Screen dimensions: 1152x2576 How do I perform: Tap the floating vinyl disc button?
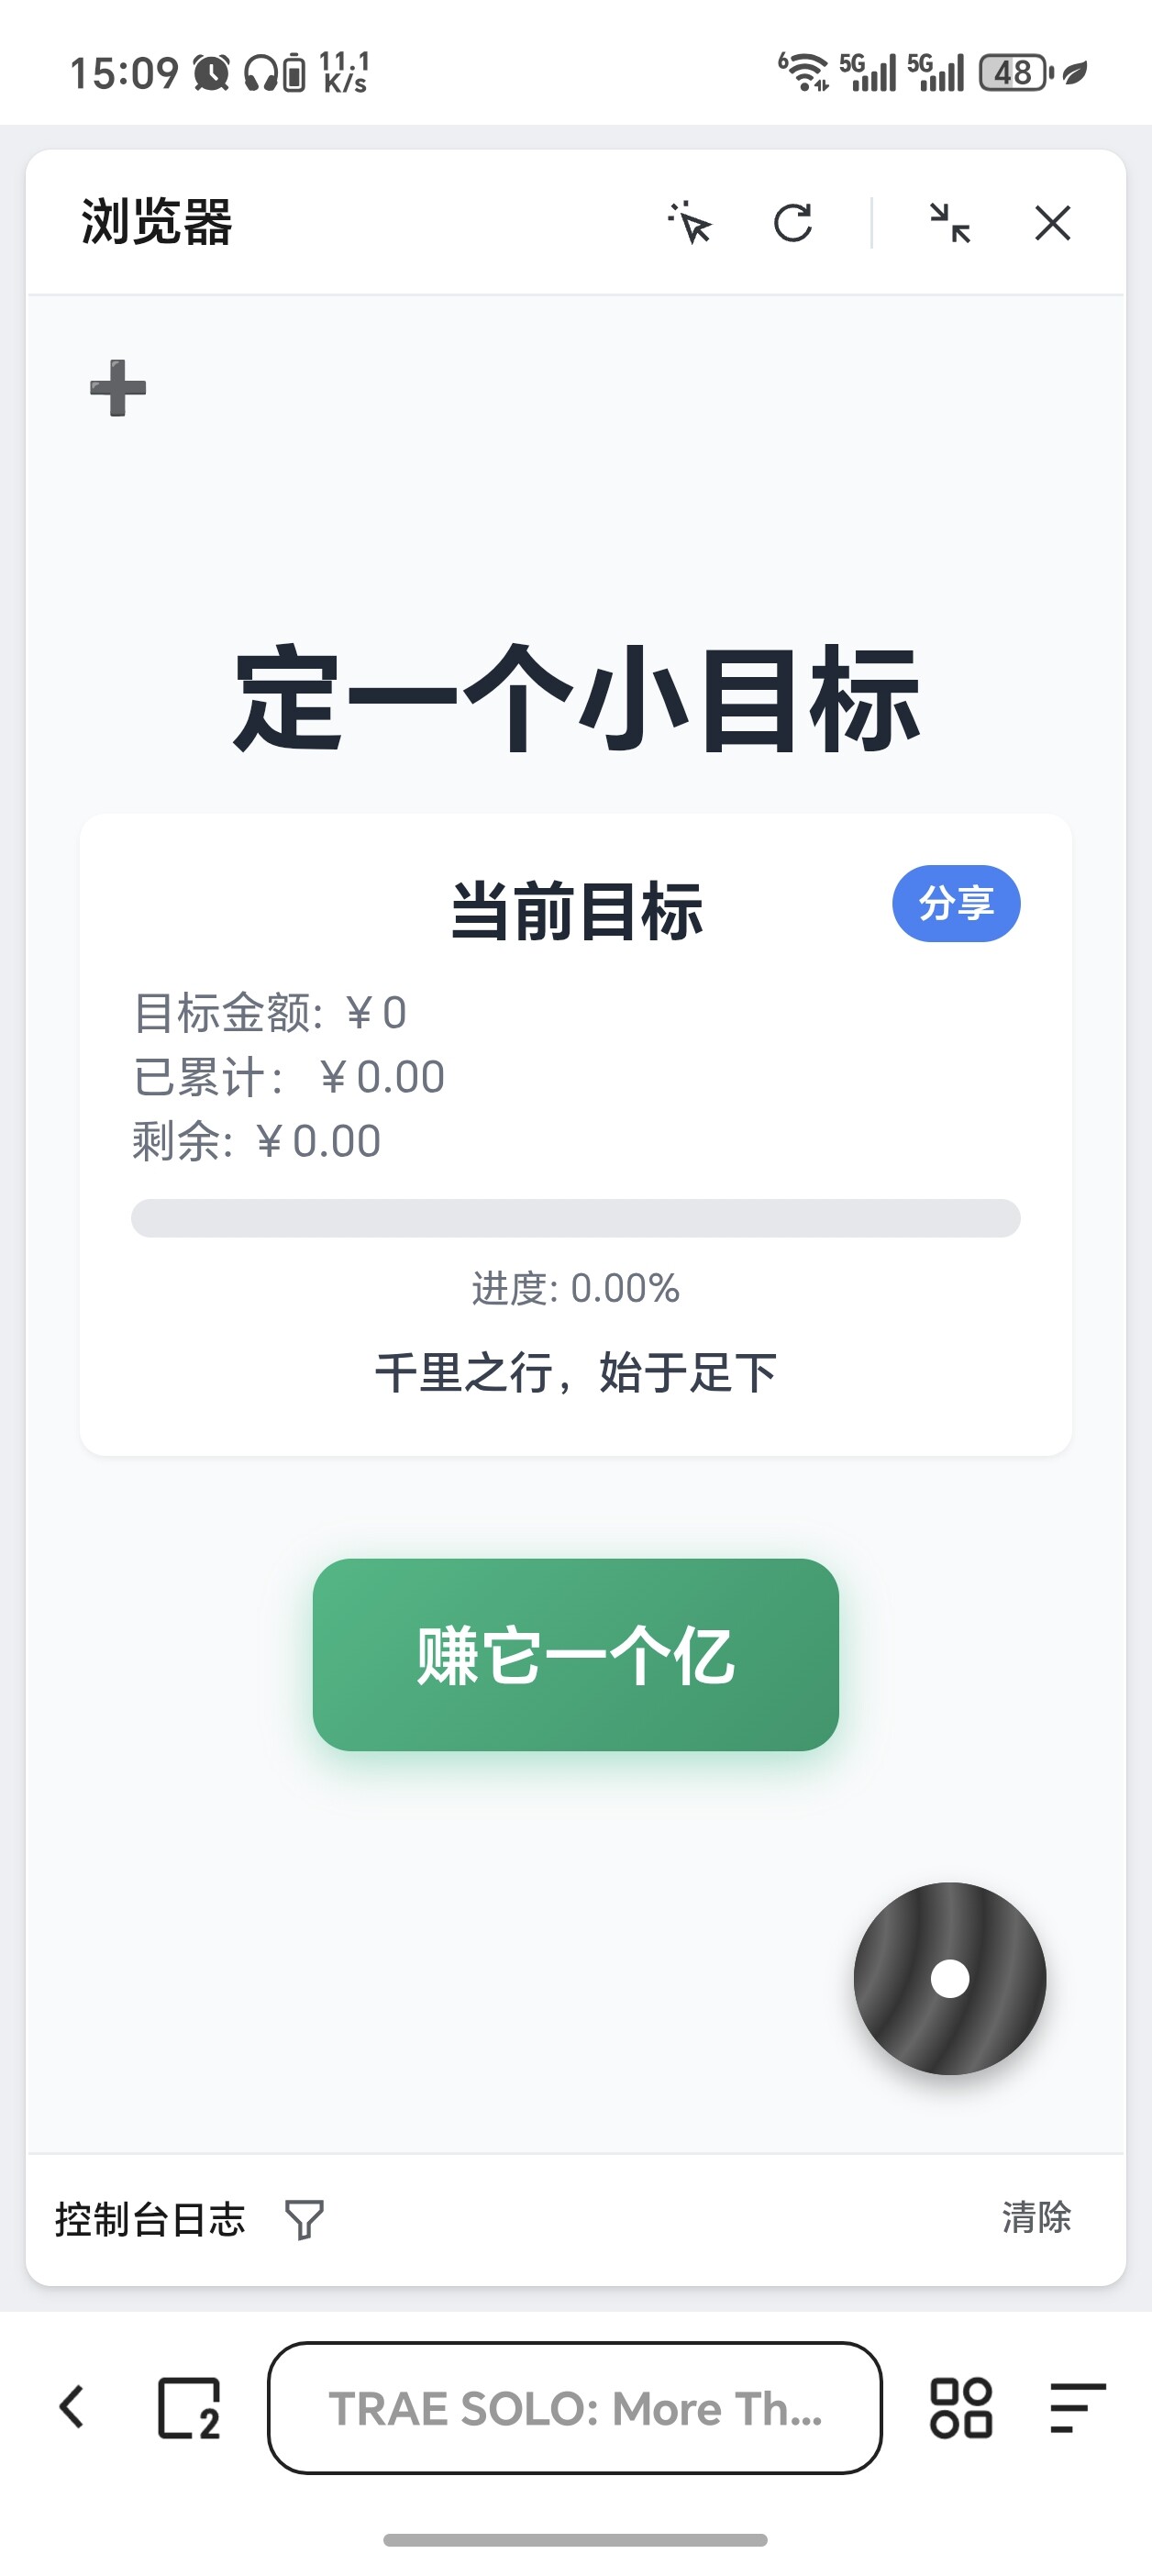tap(949, 1978)
